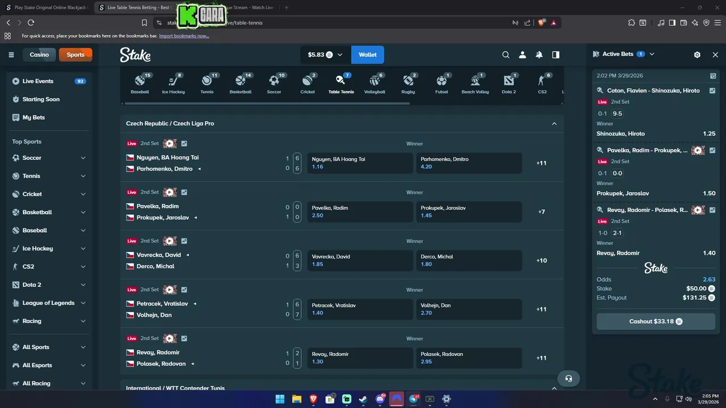Show +10 more markets for Vavrecka match
The image size is (726, 408).
(x=542, y=261)
